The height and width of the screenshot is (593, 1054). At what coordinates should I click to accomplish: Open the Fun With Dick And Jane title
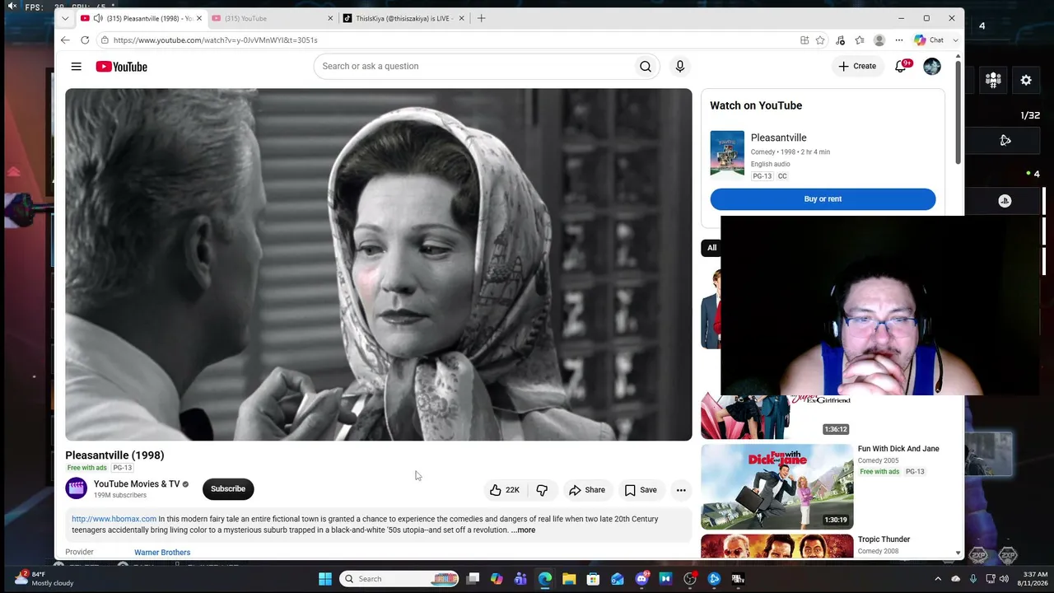pos(898,449)
